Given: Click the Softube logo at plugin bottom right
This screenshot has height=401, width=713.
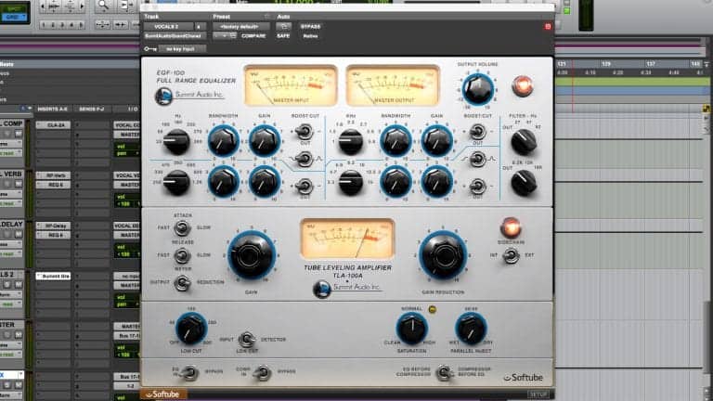Looking at the screenshot, I should (x=523, y=378).
